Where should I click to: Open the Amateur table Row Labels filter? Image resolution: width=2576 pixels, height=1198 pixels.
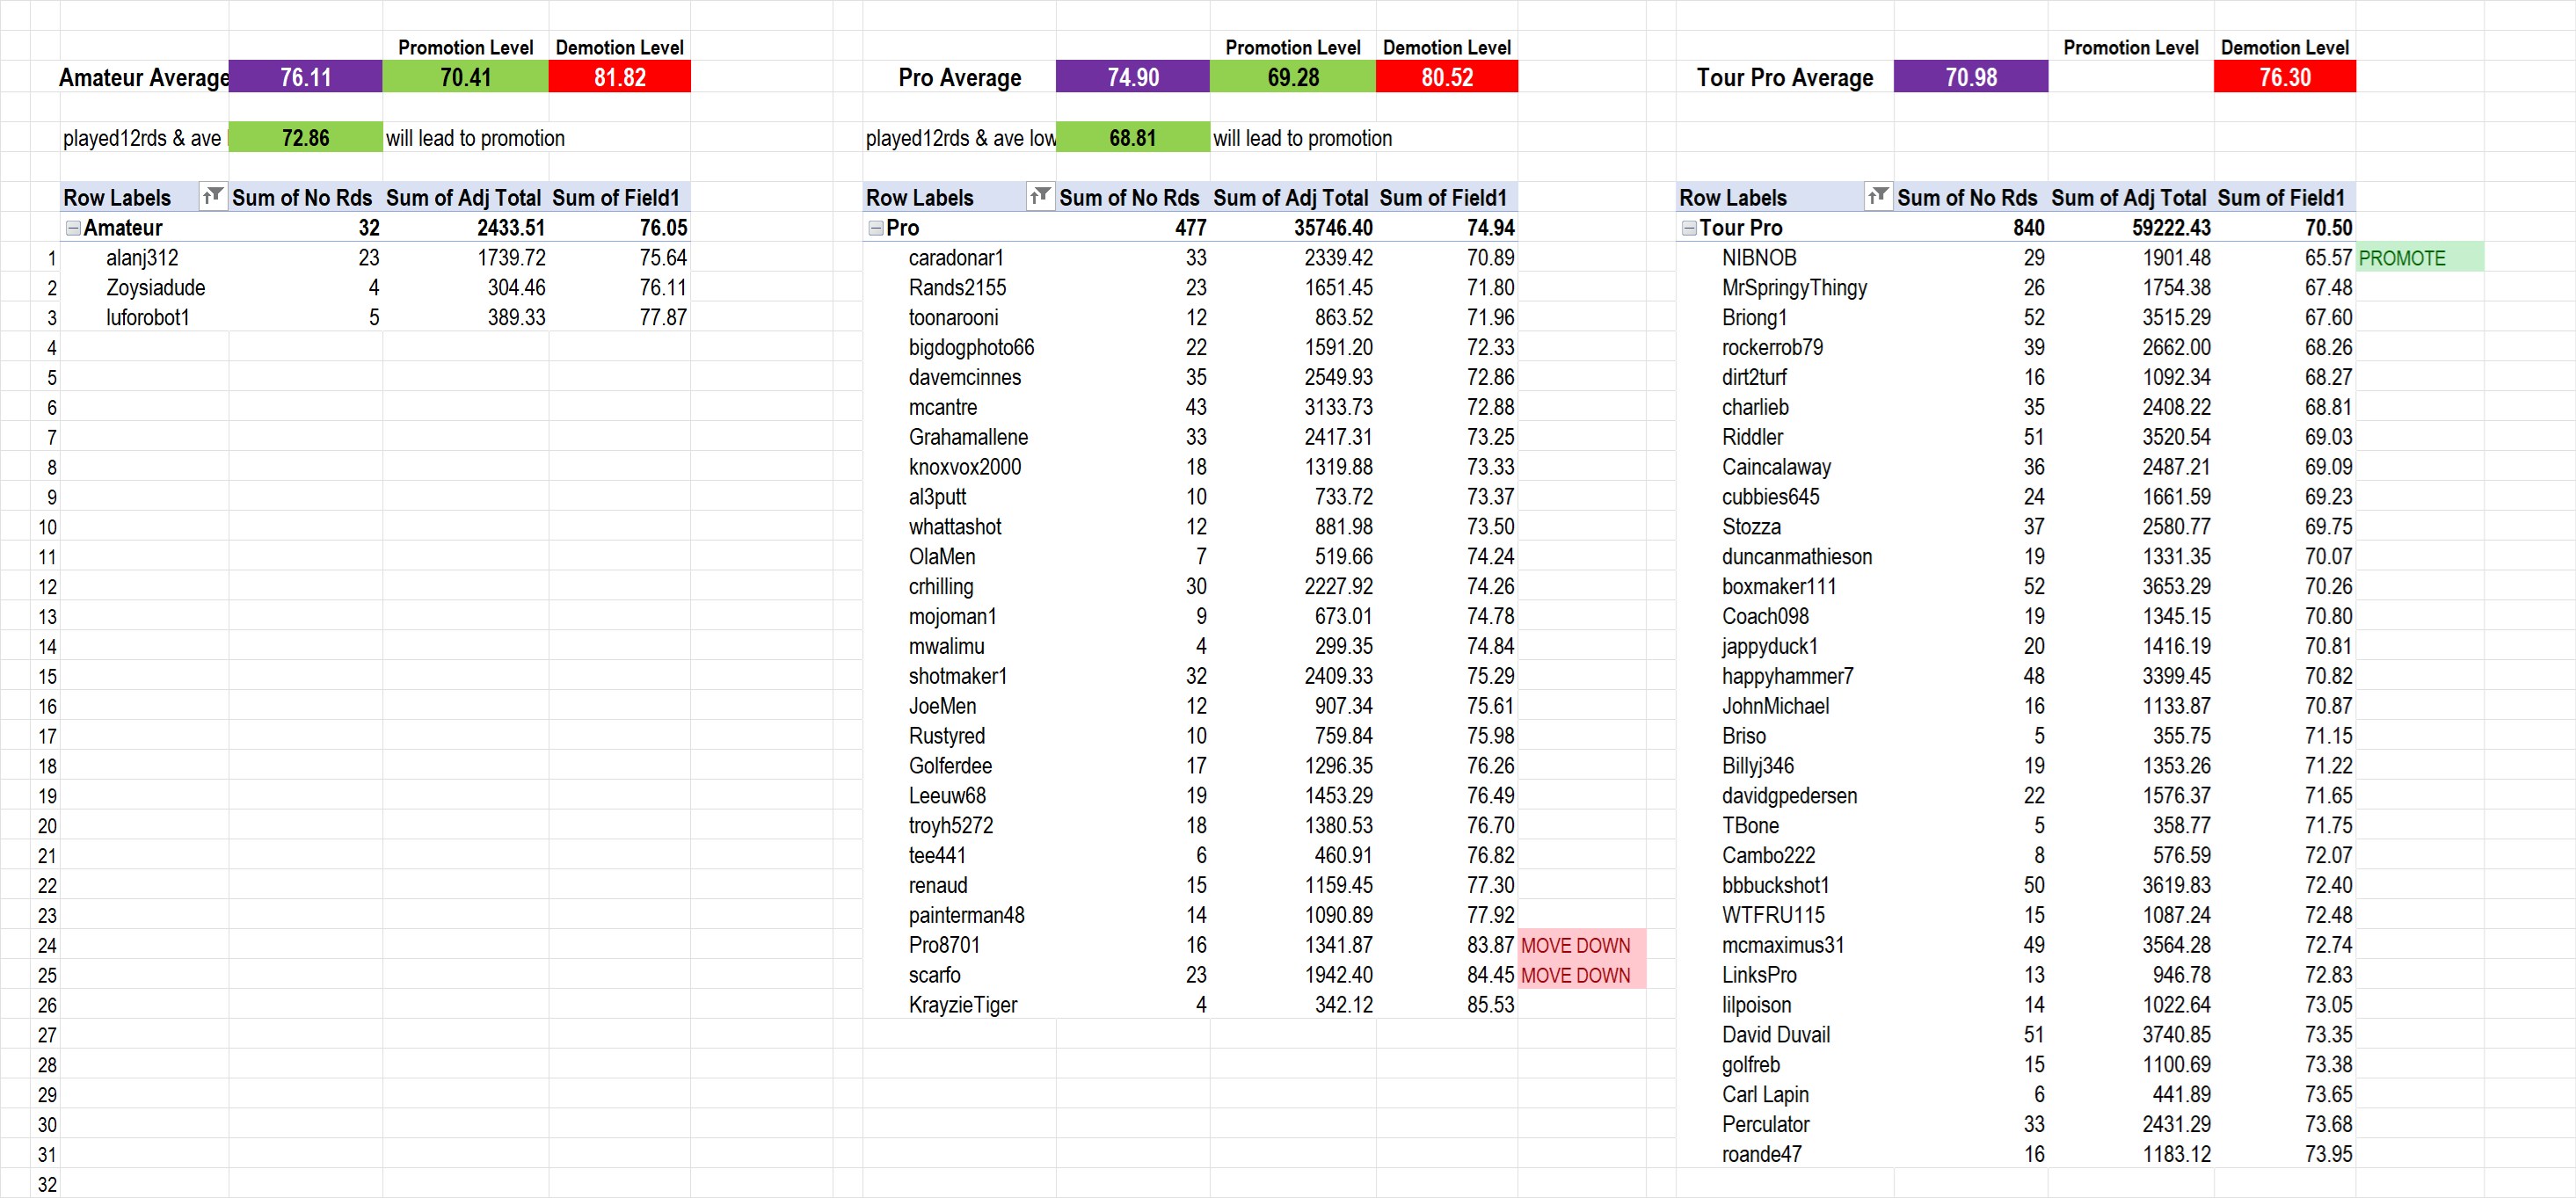pos(212,196)
